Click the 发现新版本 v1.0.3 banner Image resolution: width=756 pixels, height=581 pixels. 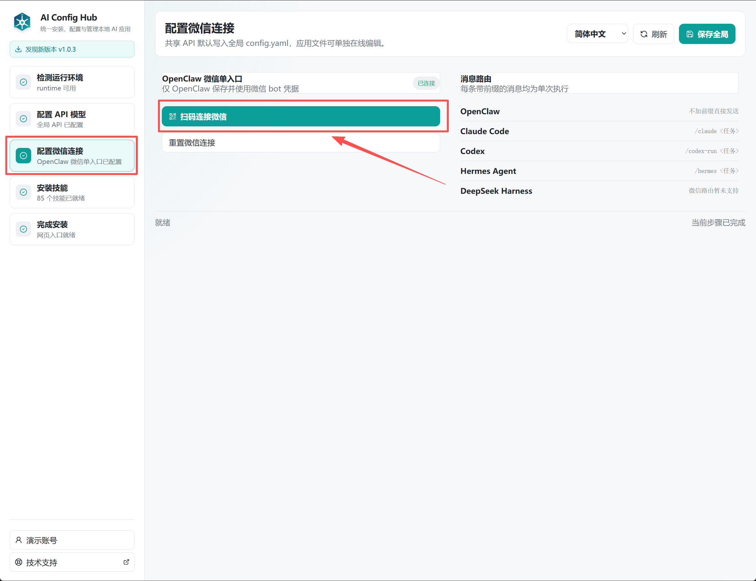click(x=72, y=49)
